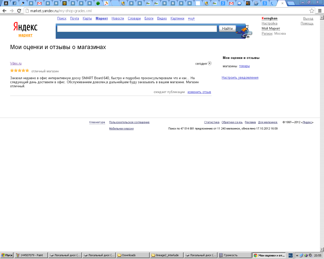This screenshot has width=324, height=259.
Task: Click the Яндекс logo
Action: (25, 27)
